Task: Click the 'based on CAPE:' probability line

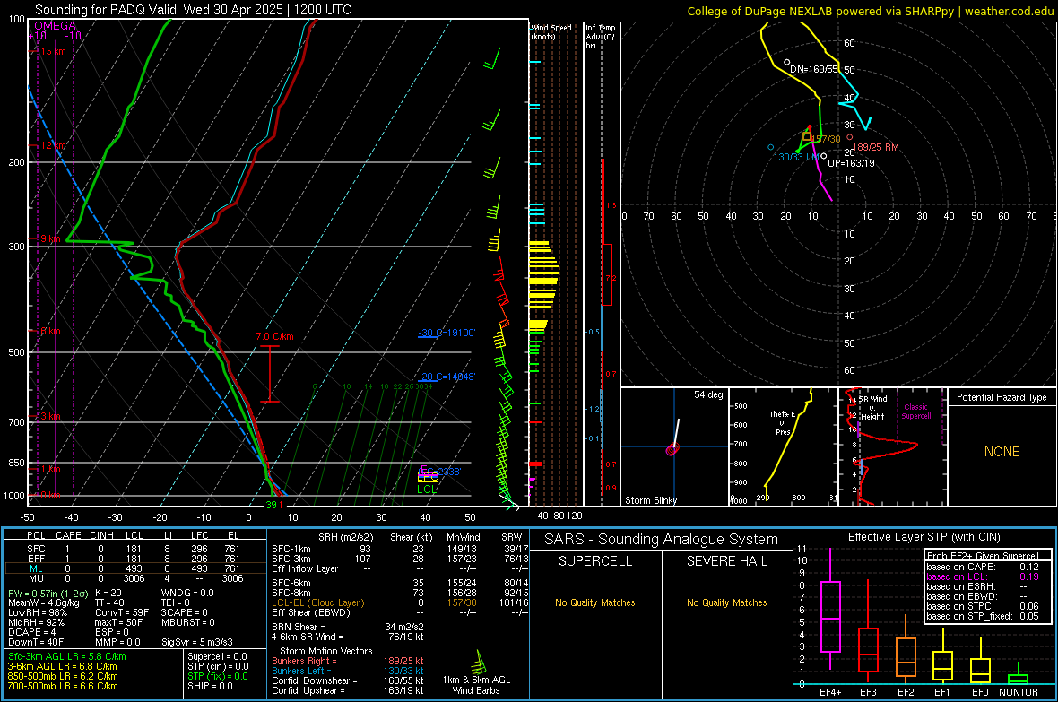Action: pos(983,567)
